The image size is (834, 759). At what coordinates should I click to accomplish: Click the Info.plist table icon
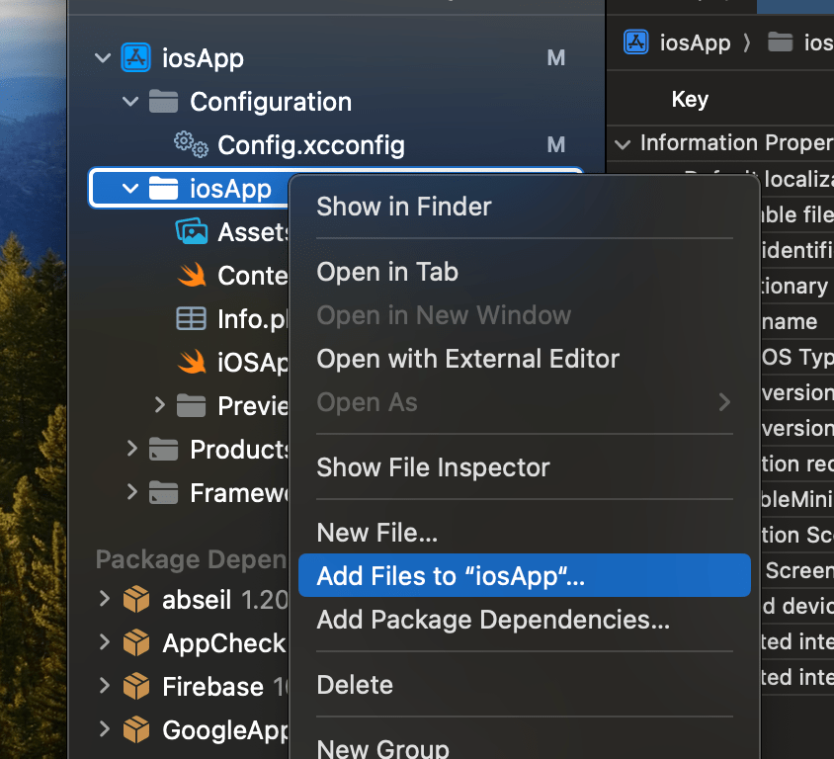(x=191, y=319)
